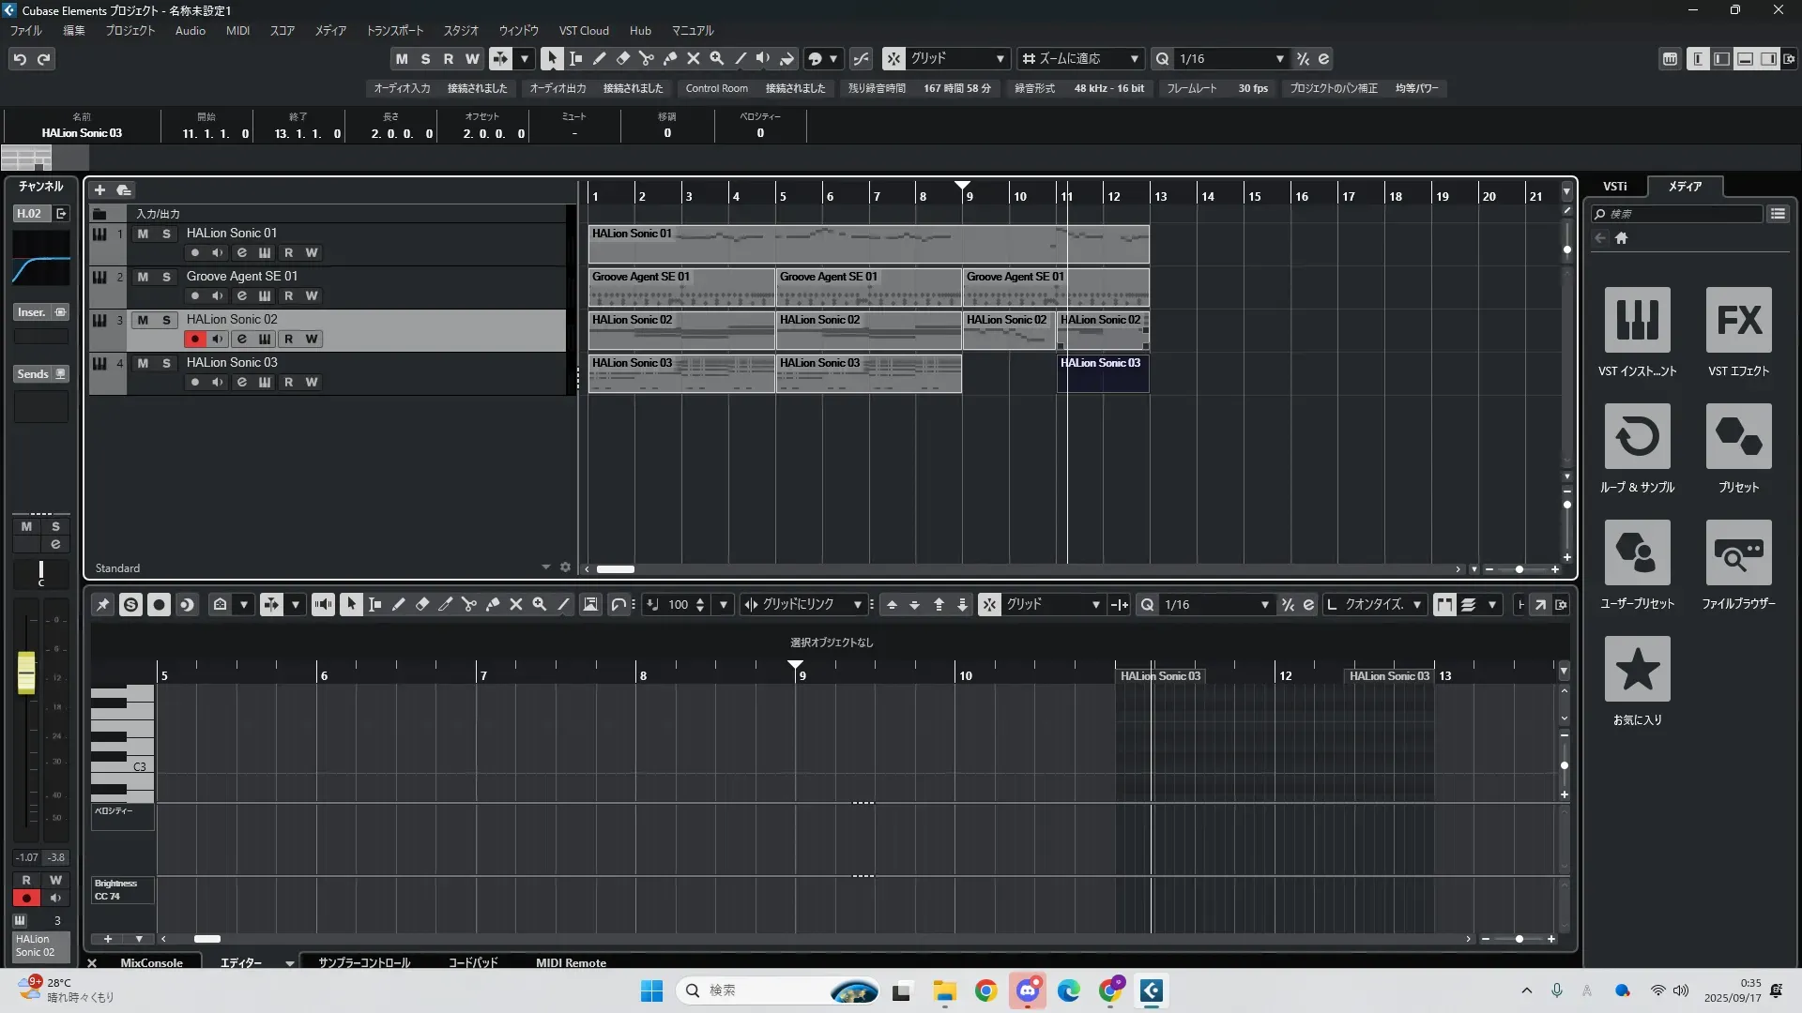This screenshot has height=1013, width=1802.
Task: Click the Control Room status label
Action: tap(716, 88)
